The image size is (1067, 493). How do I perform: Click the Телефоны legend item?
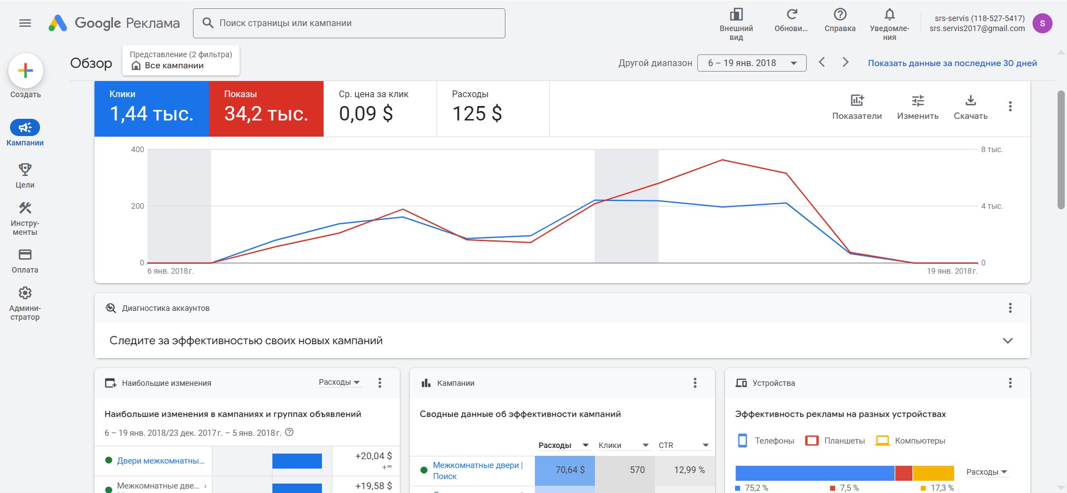coord(766,441)
